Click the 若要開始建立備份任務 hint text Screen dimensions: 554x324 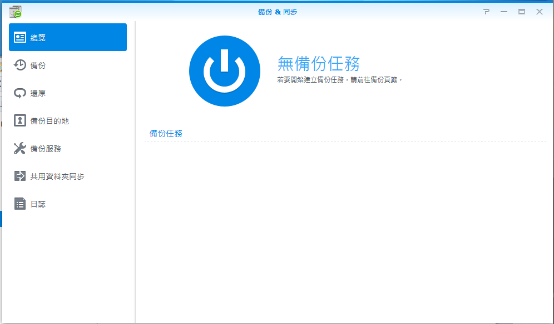[x=339, y=80]
